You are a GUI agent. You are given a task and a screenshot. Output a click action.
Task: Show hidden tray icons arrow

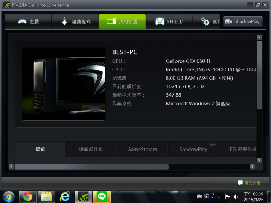click(x=219, y=197)
